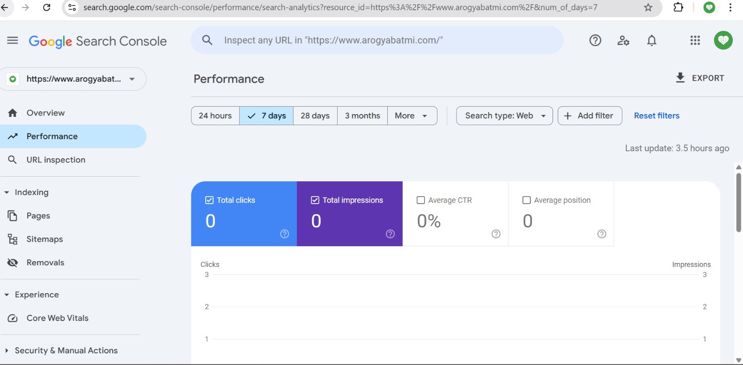
Task: Open the property selector dropdown
Action: [74, 79]
